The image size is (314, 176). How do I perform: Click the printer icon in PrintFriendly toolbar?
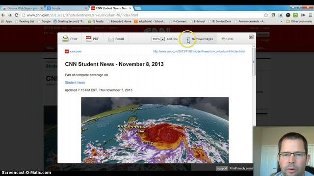click(x=65, y=39)
